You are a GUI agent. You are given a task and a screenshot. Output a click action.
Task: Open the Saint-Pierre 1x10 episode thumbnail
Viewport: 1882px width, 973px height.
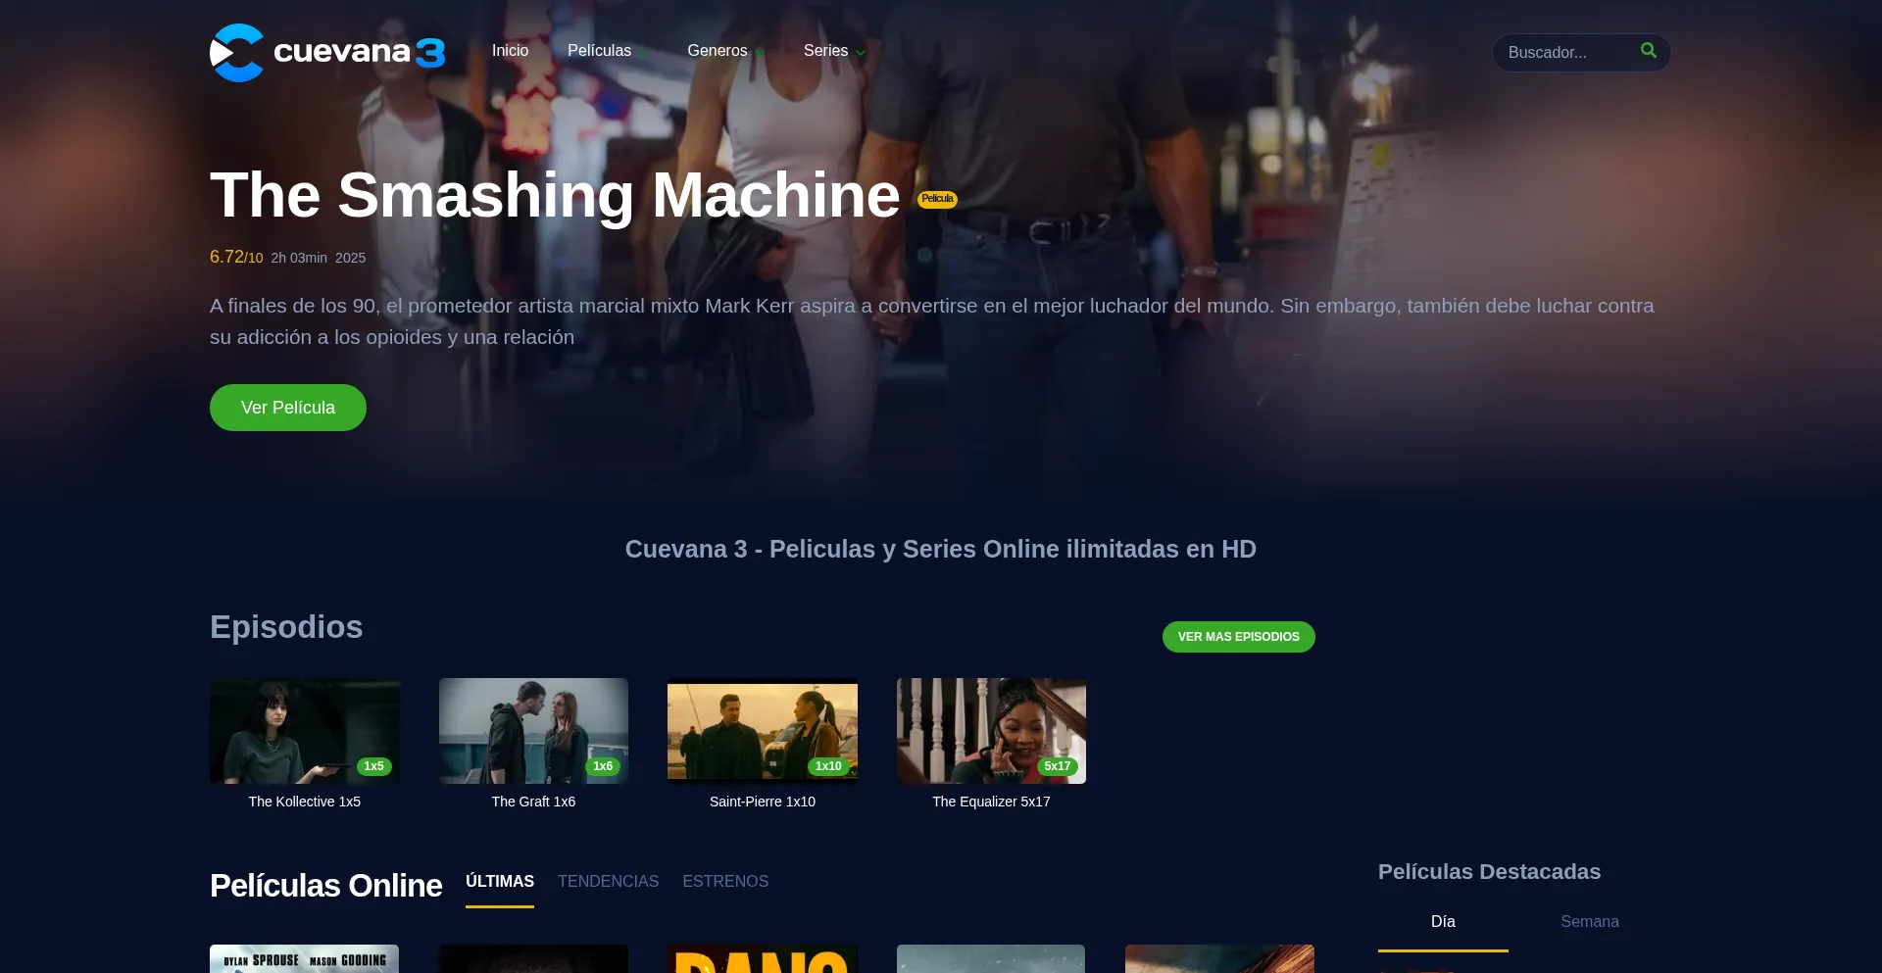click(x=762, y=730)
